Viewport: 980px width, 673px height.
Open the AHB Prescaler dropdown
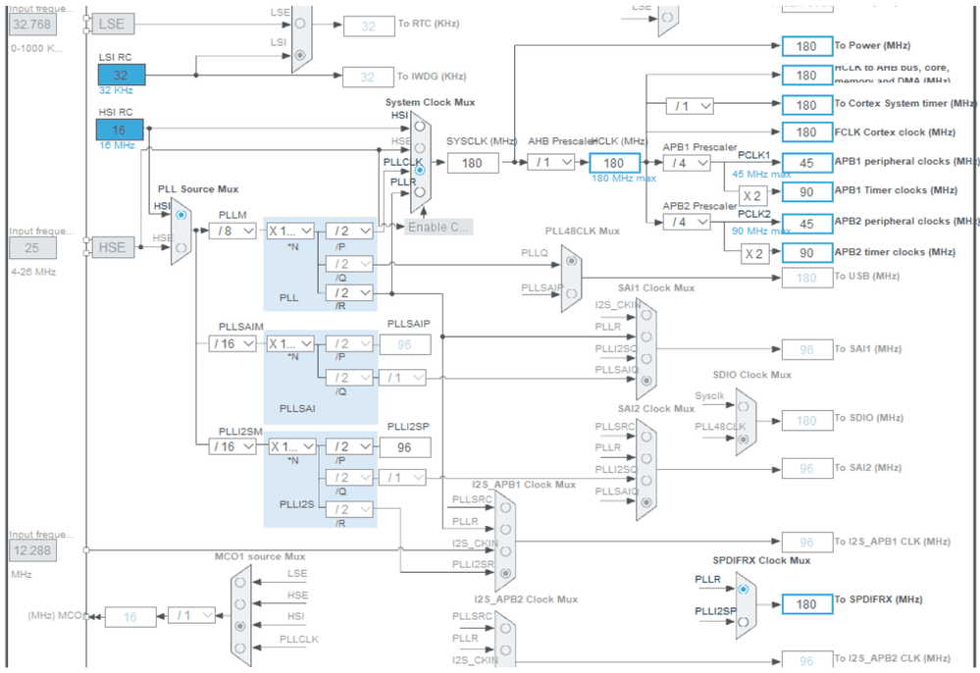coord(551,163)
